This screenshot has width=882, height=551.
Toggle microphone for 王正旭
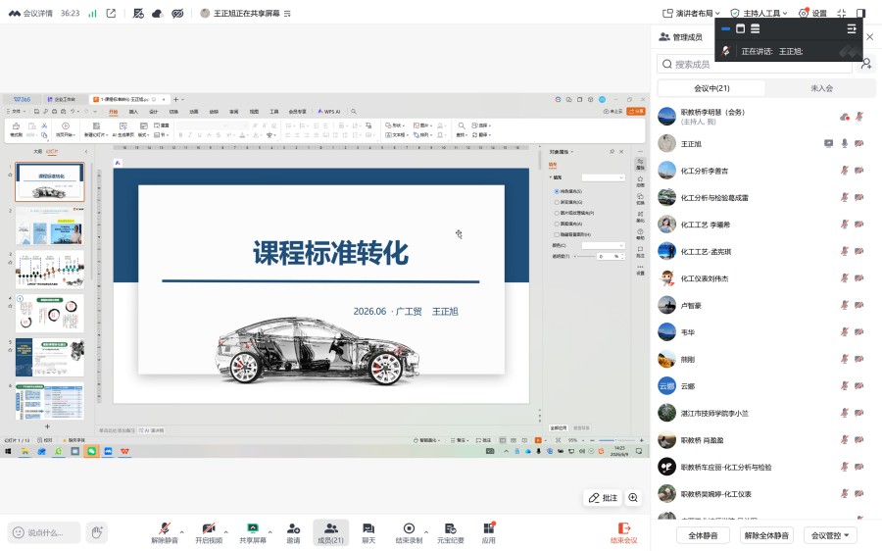tap(845, 143)
